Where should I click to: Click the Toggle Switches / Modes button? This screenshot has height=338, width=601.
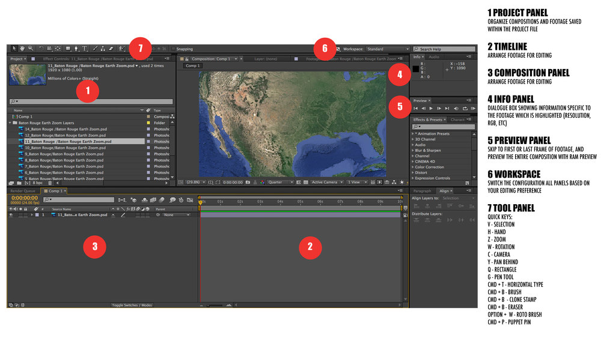pyautogui.click(x=132, y=305)
